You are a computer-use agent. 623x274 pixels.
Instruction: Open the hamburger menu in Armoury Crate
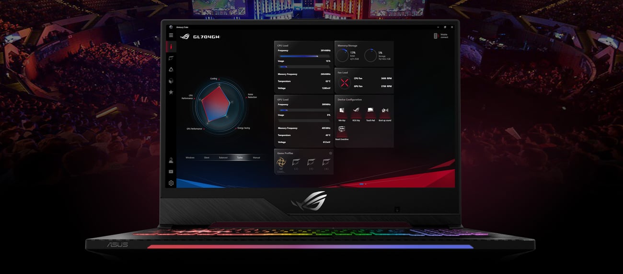(171, 35)
